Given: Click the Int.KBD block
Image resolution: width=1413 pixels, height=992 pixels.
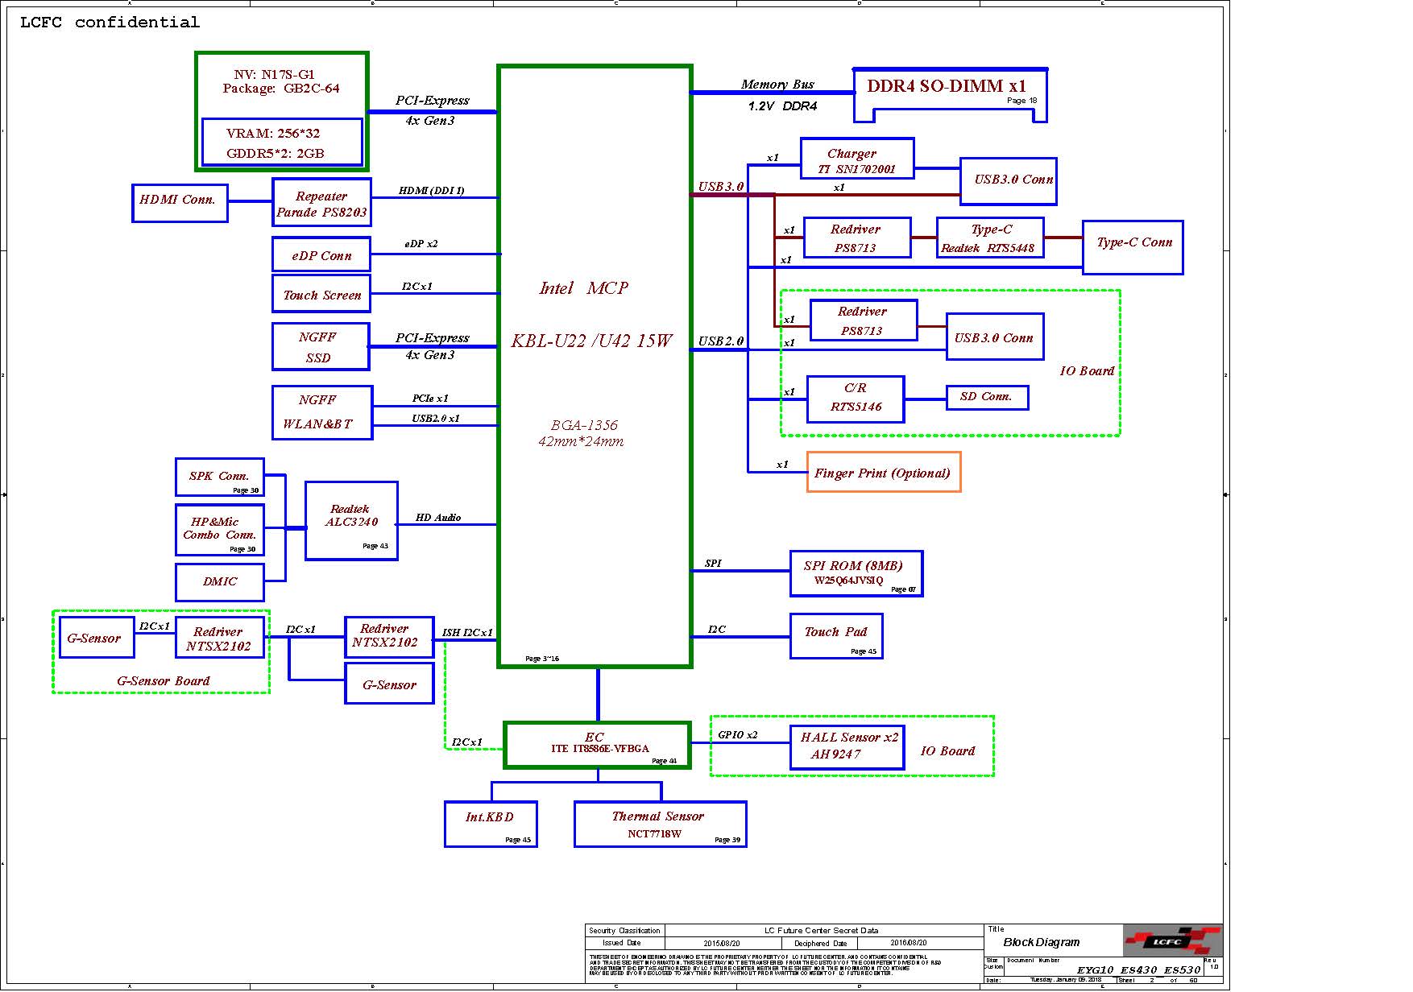Looking at the screenshot, I should [491, 824].
